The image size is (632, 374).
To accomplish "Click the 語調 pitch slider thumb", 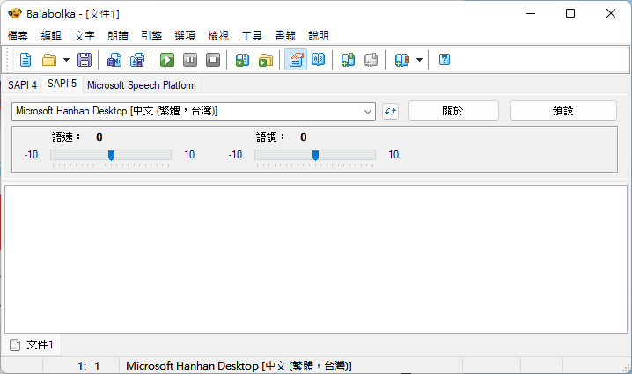I will (316, 155).
